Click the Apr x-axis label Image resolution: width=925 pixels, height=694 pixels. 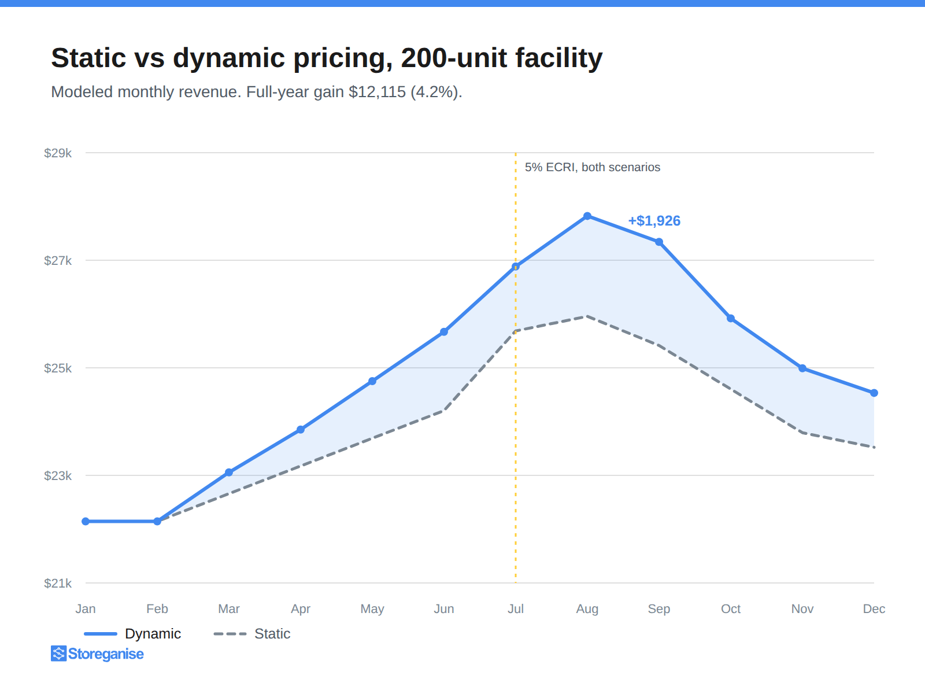pyautogui.click(x=301, y=609)
